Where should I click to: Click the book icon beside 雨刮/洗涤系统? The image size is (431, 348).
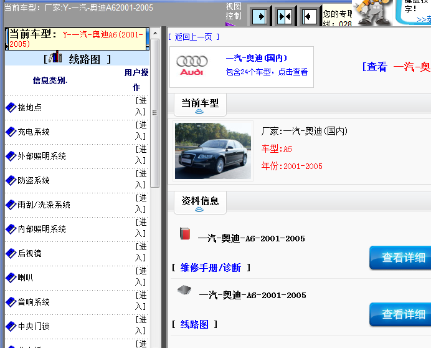pyautogui.click(x=11, y=205)
